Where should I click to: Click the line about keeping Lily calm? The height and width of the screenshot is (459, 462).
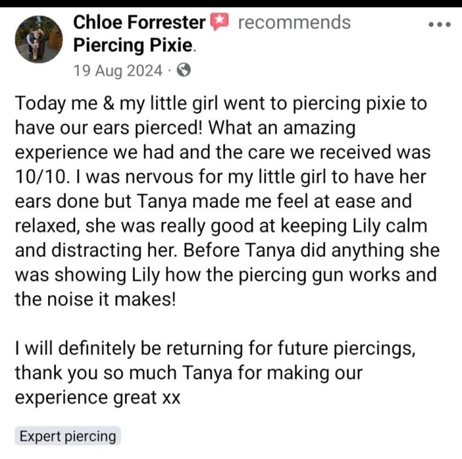coord(221,226)
